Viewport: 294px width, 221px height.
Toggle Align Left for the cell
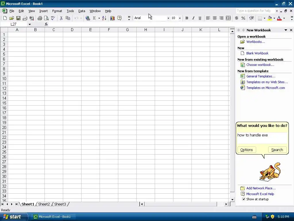click(x=208, y=18)
